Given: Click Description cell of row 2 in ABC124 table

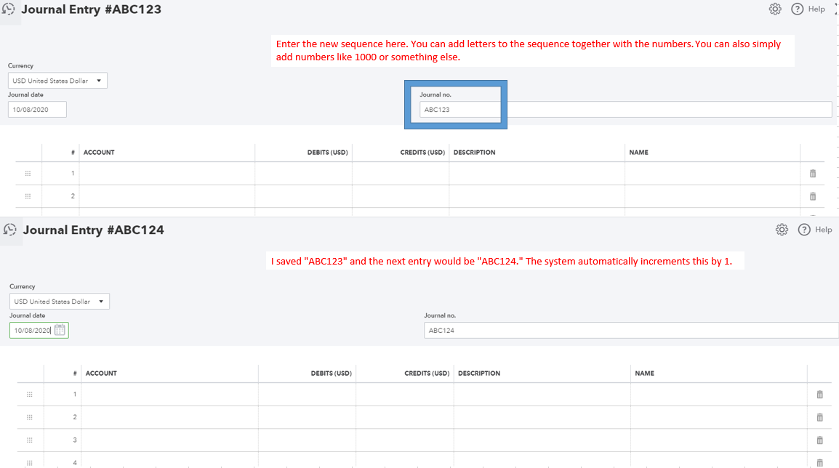Looking at the screenshot, I should [542, 417].
